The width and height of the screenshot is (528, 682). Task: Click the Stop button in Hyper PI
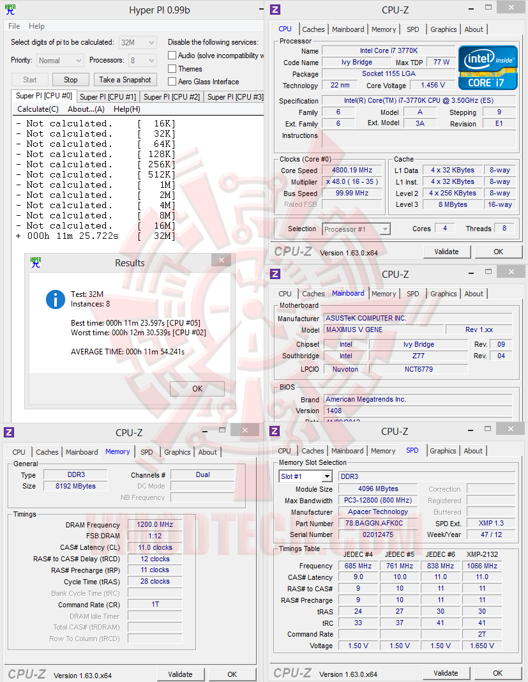click(70, 80)
